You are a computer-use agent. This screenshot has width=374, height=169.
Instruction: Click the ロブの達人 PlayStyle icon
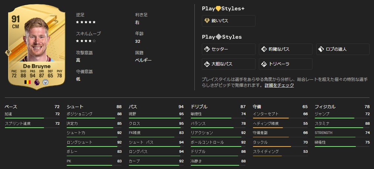coord(321,49)
